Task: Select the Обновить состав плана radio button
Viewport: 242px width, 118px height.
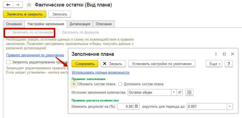Action: (x=74, y=84)
